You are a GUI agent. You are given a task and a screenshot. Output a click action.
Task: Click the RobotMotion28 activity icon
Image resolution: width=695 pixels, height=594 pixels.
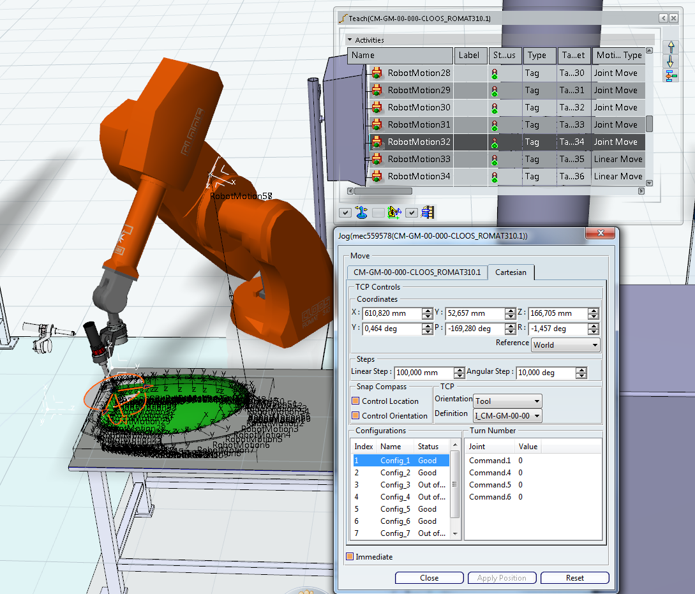click(x=377, y=73)
